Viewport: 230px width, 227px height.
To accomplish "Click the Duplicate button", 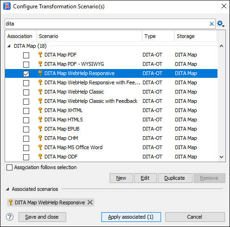I will click(175, 178).
